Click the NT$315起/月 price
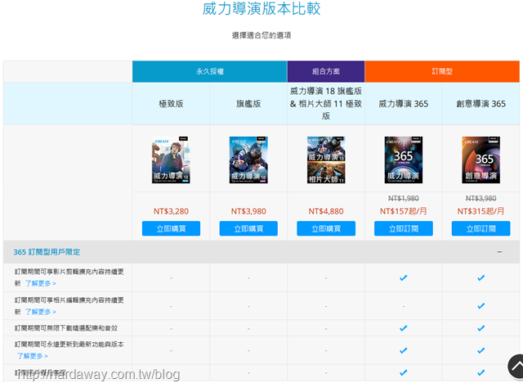Viewport: 523px width, 383px height. (x=481, y=211)
